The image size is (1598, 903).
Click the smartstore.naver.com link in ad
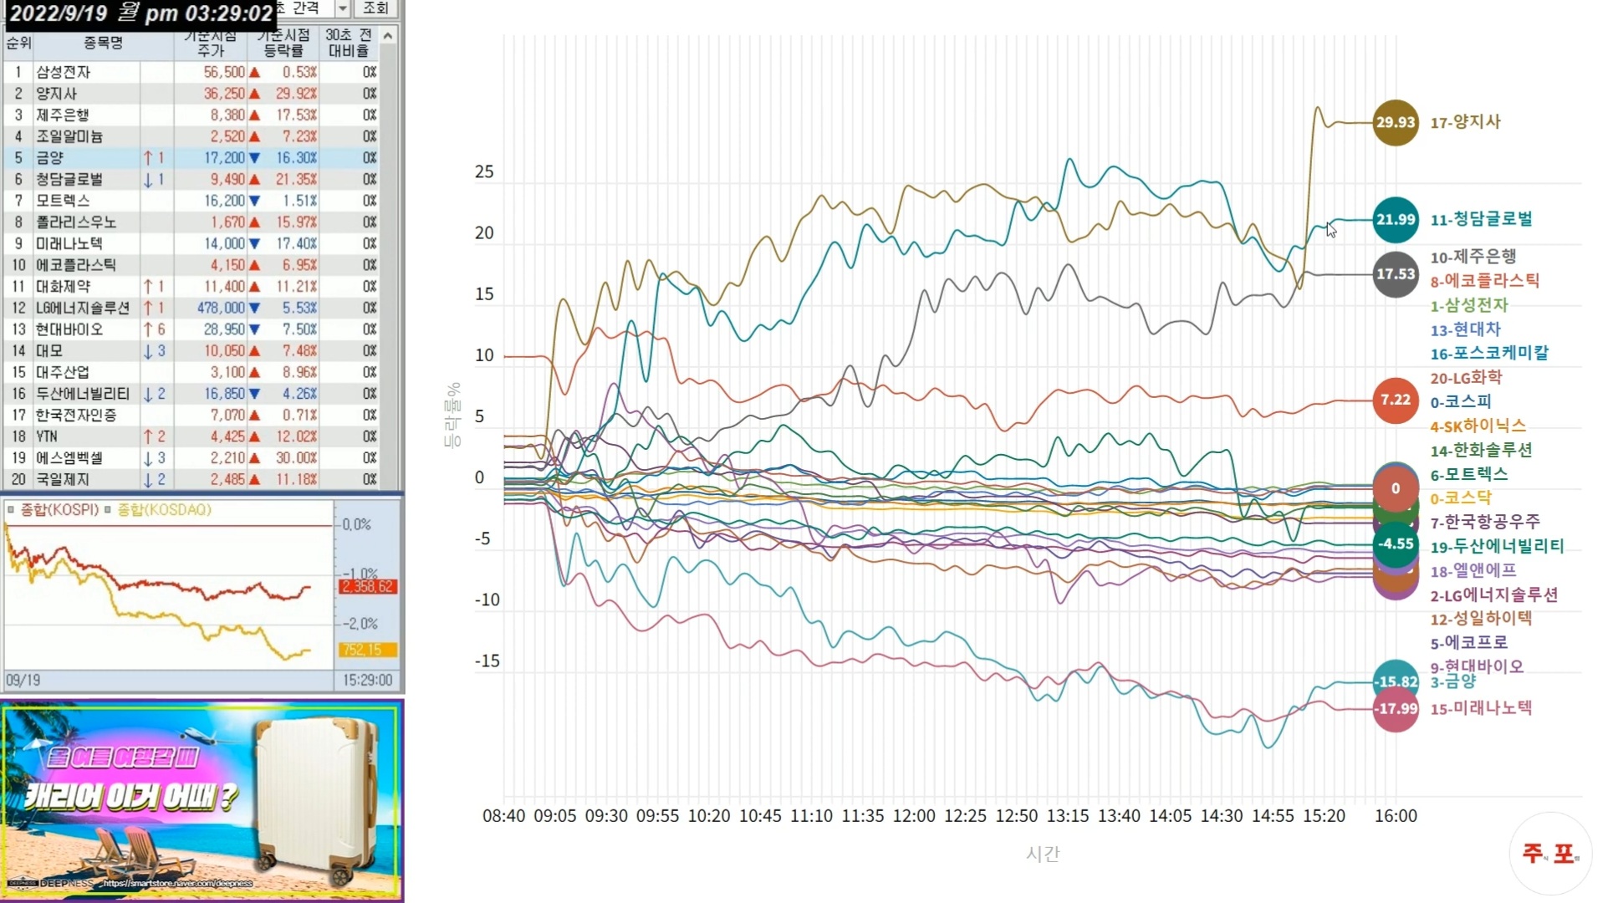[176, 883]
